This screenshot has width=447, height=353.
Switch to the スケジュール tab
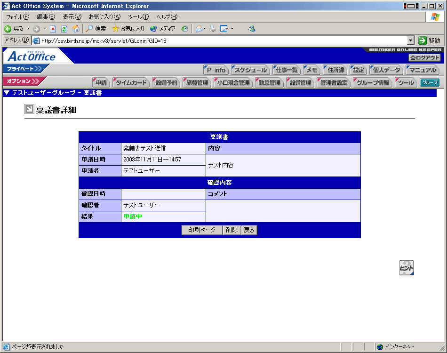click(x=250, y=70)
